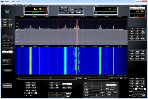Select the 160 meter band button
Image resolution: width=148 pixels, height=99 pixels.
pyautogui.click(x=132, y=29)
